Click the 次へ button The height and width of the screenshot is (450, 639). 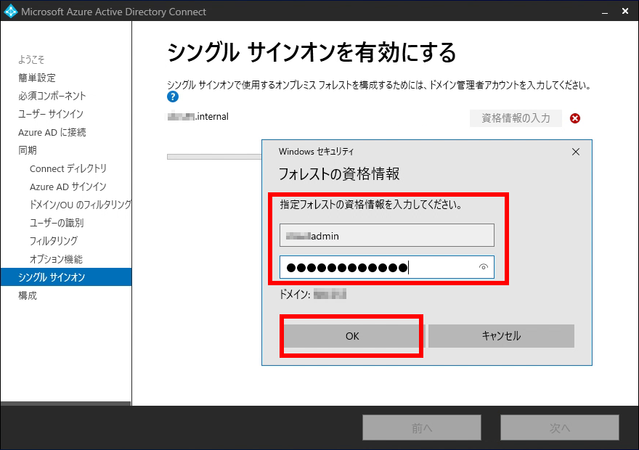tap(560, 427)
